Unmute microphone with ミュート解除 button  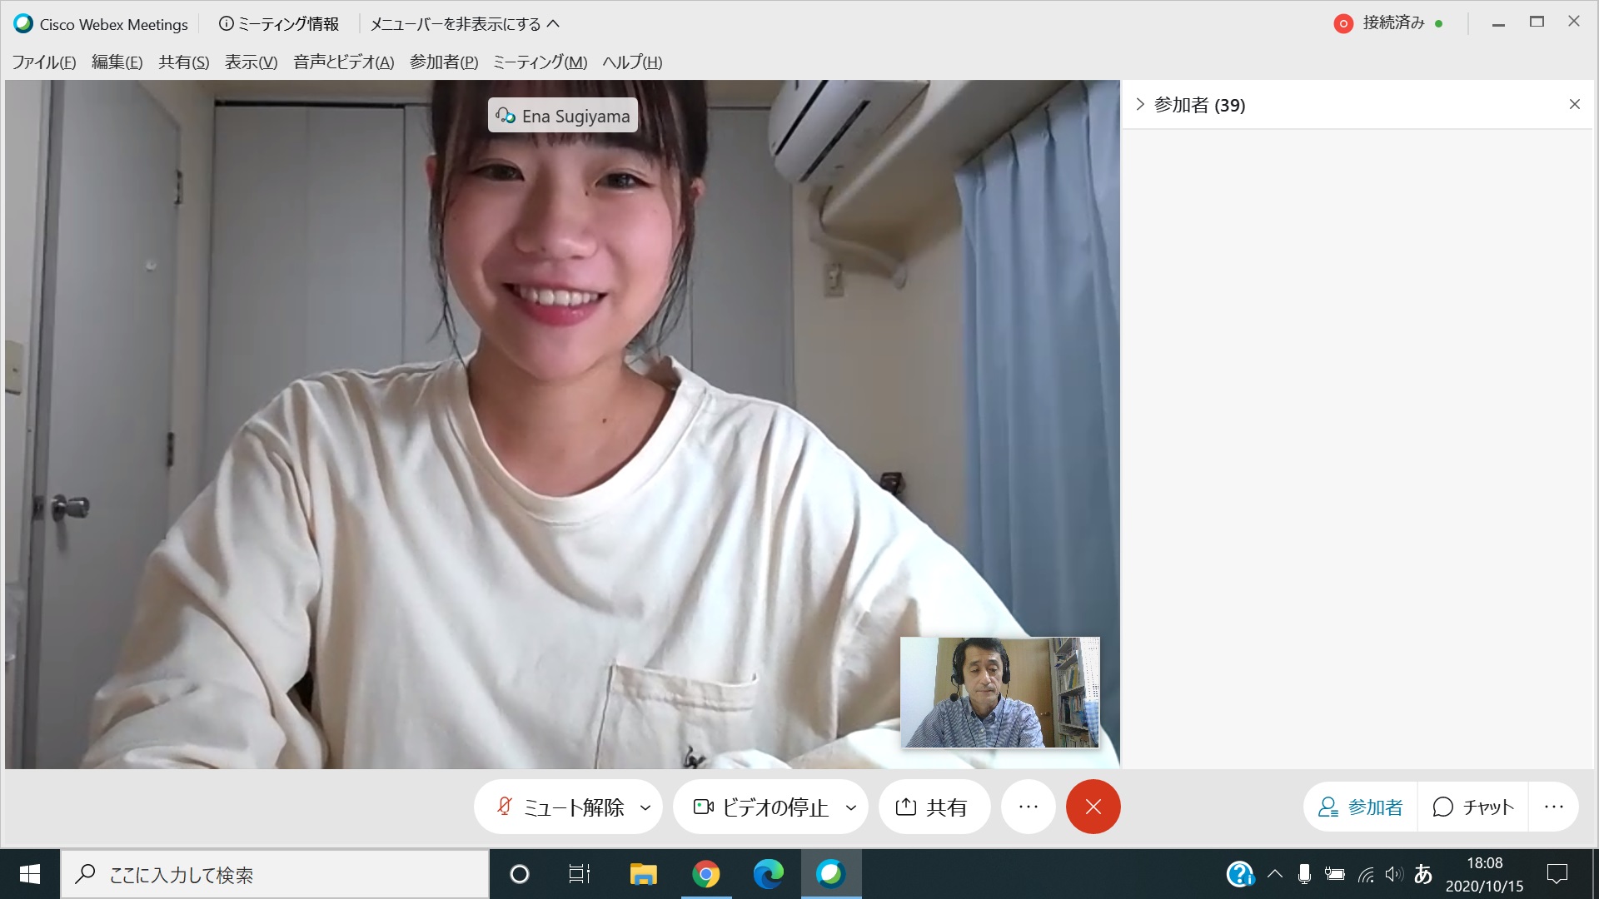[x=560, y=807]
